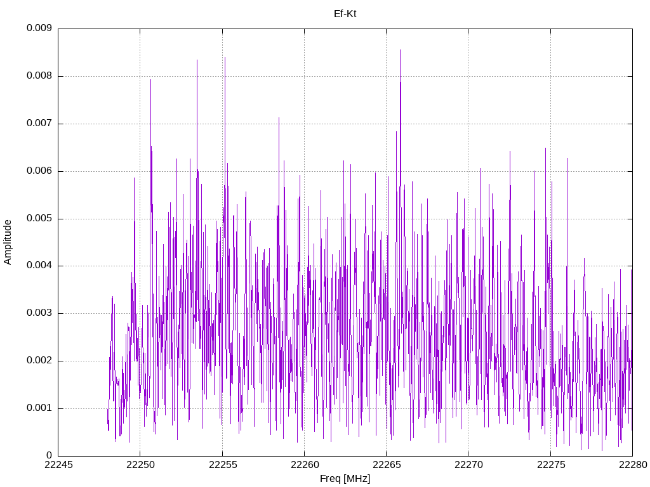This screenshot has height=487, width=650.
Task: Click the spectrum peak near 22253.5 MHz
Action: tap(197, 60)
